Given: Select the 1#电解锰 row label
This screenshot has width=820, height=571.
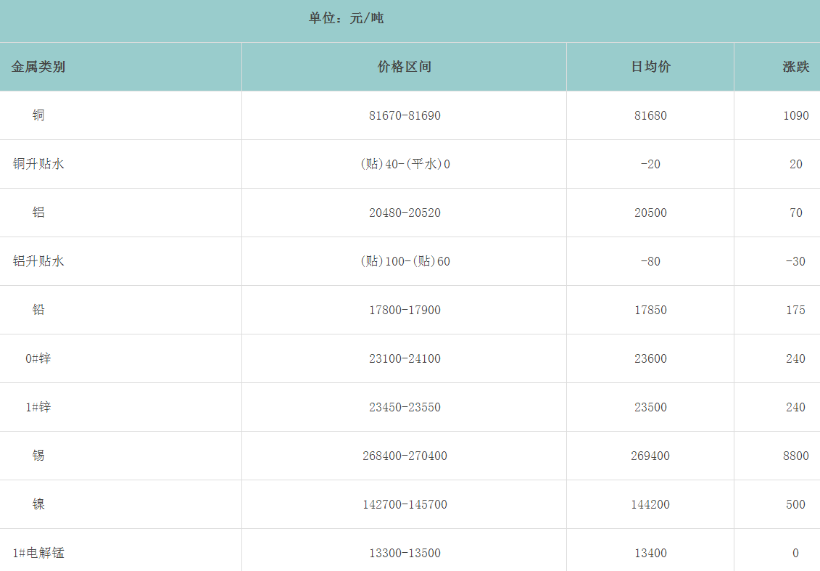Looking at the screenshot, I should 38,553.
